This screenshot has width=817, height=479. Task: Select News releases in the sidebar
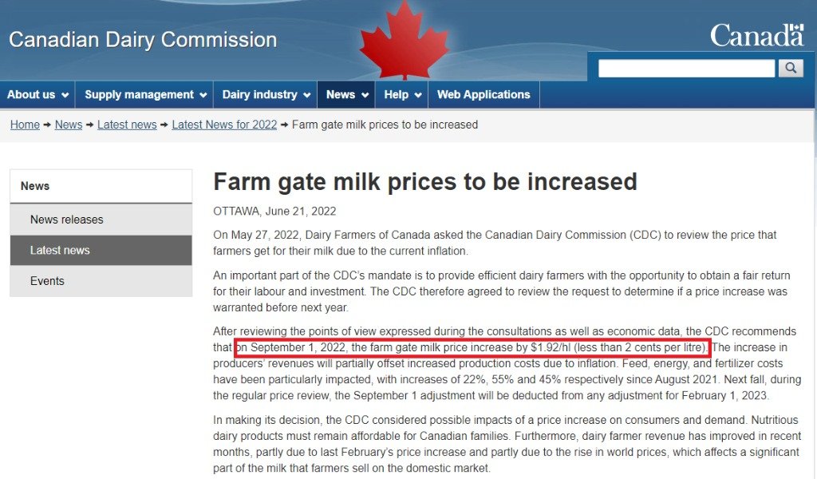[x=101, y=220]
